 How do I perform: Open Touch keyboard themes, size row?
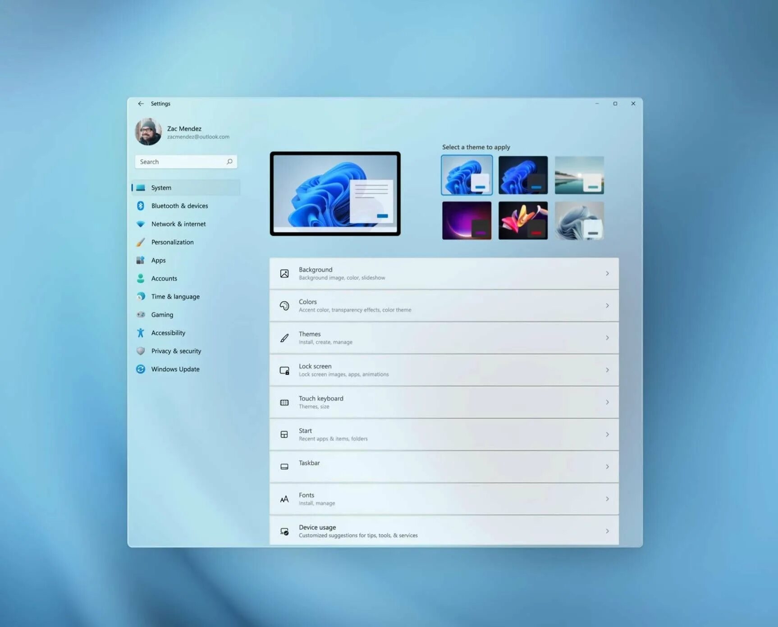tap(444, 402)
